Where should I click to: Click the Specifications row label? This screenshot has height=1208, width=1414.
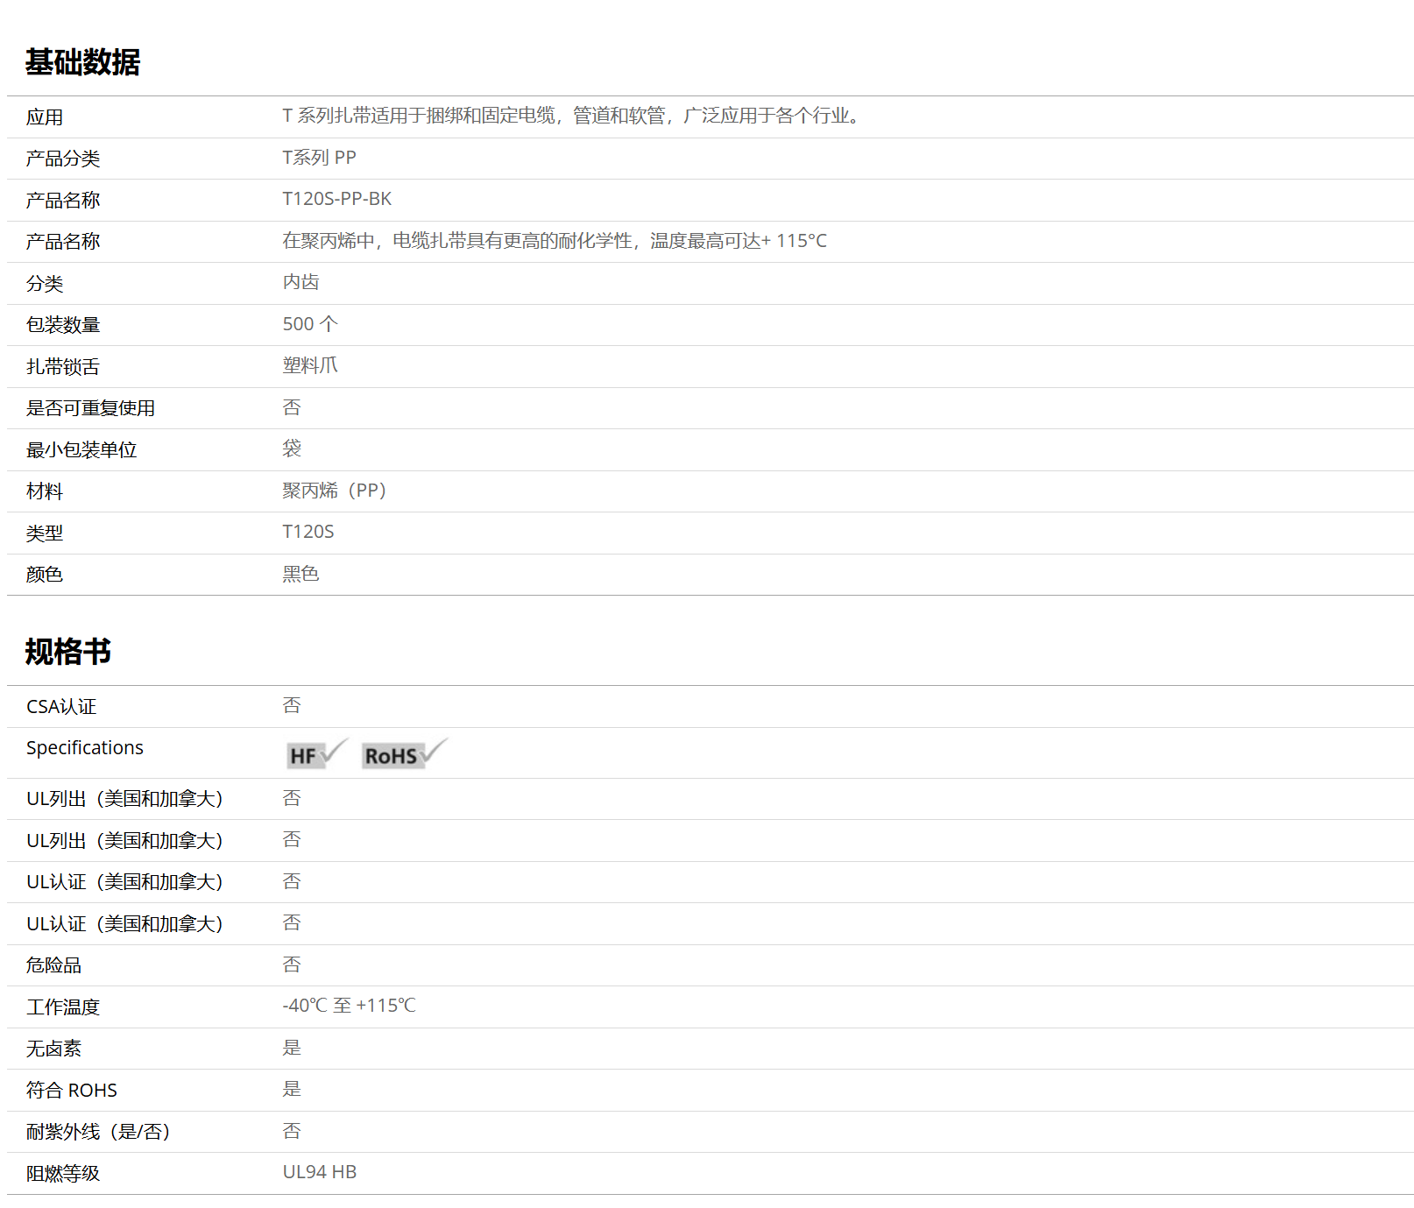coord(85,748)
